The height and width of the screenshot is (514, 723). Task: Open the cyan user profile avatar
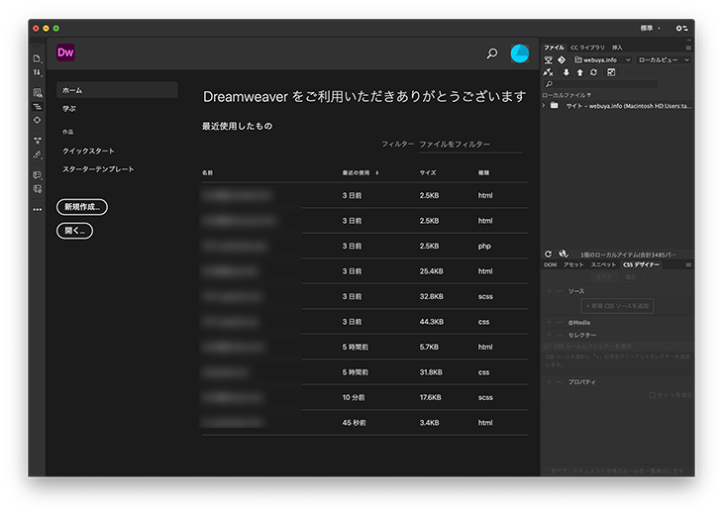520,53
